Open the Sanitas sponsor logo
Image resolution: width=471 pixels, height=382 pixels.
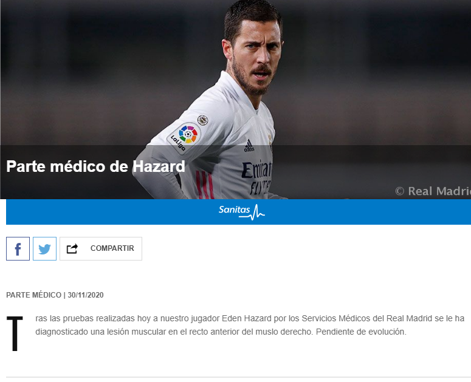pos(241,212)
